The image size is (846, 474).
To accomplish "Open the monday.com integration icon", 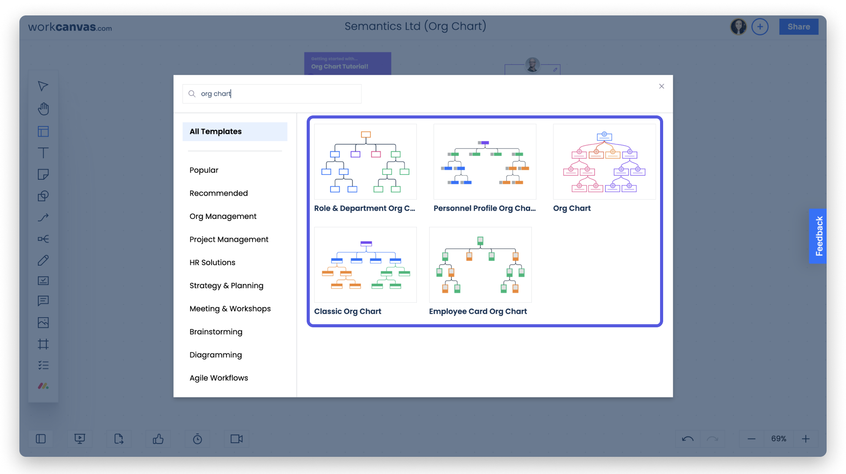I will point(43,386).
